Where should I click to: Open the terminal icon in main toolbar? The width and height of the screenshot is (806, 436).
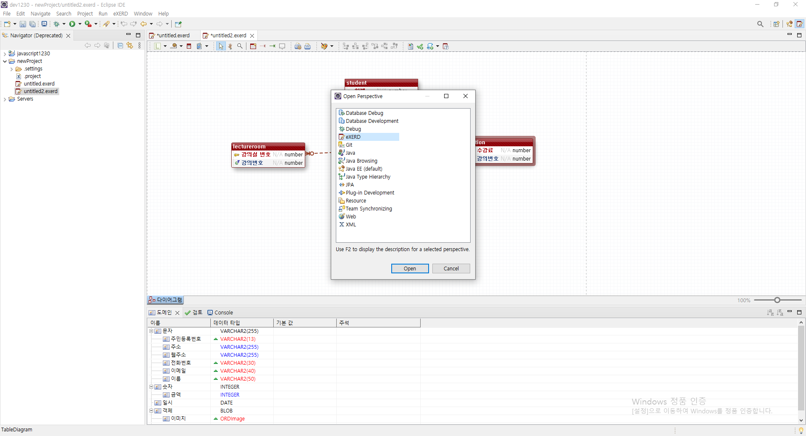click(44, 24)
